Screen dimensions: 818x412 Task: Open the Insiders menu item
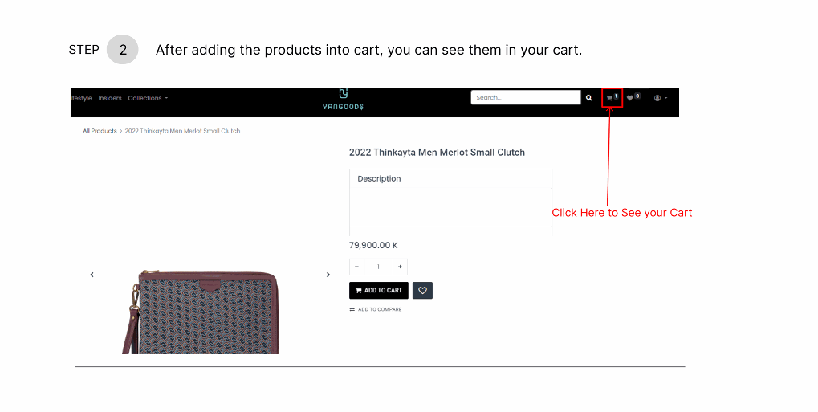[109, 98]
